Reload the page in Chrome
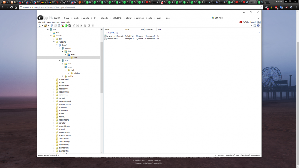Viewport: 299px width, 168px height. point(11,7)
